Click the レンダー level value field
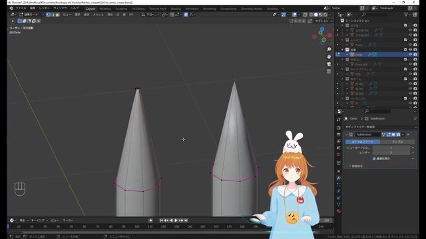Image resolution: width=426 pixels, height=239 pixels. 391,153
